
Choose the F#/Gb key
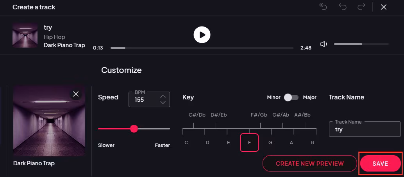click(259, 115)
